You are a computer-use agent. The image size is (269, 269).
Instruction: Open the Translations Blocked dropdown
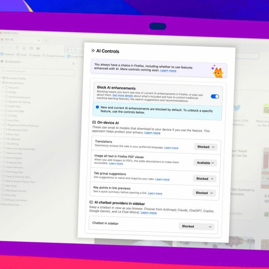(206, 147)
